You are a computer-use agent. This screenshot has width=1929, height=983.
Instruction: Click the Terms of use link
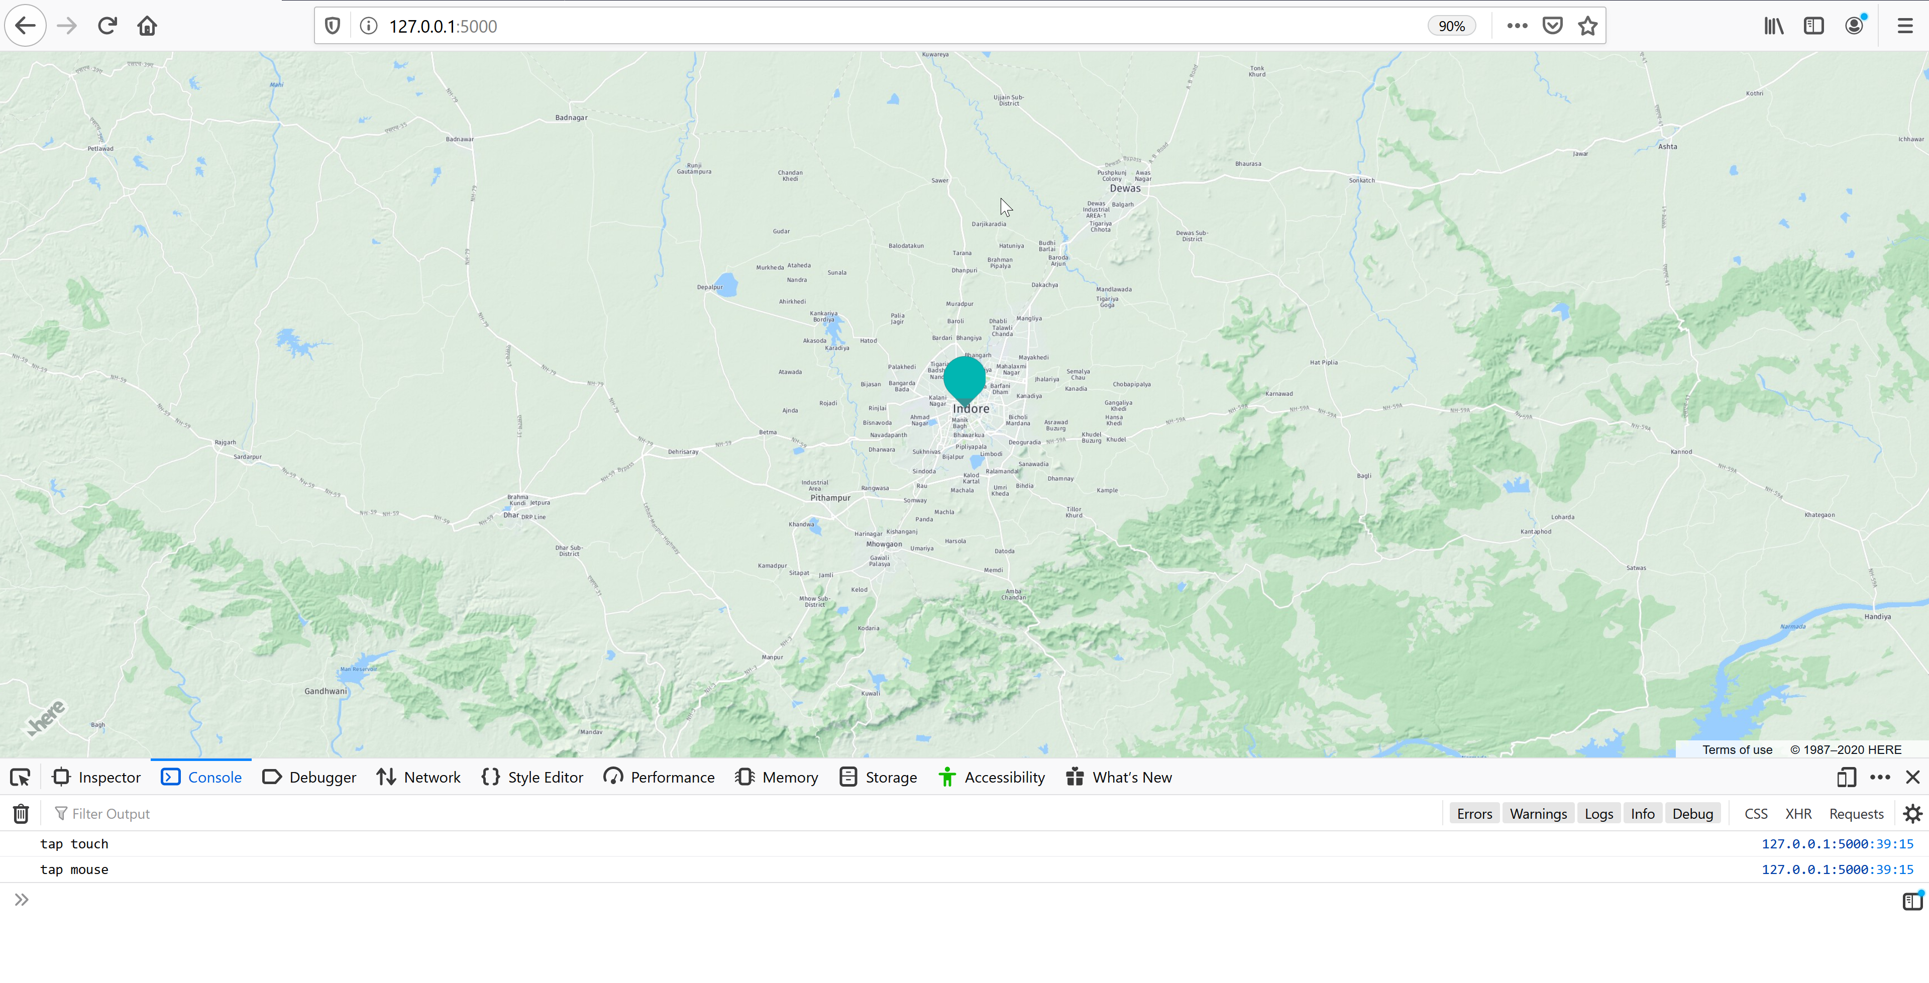coord(1737,749)
